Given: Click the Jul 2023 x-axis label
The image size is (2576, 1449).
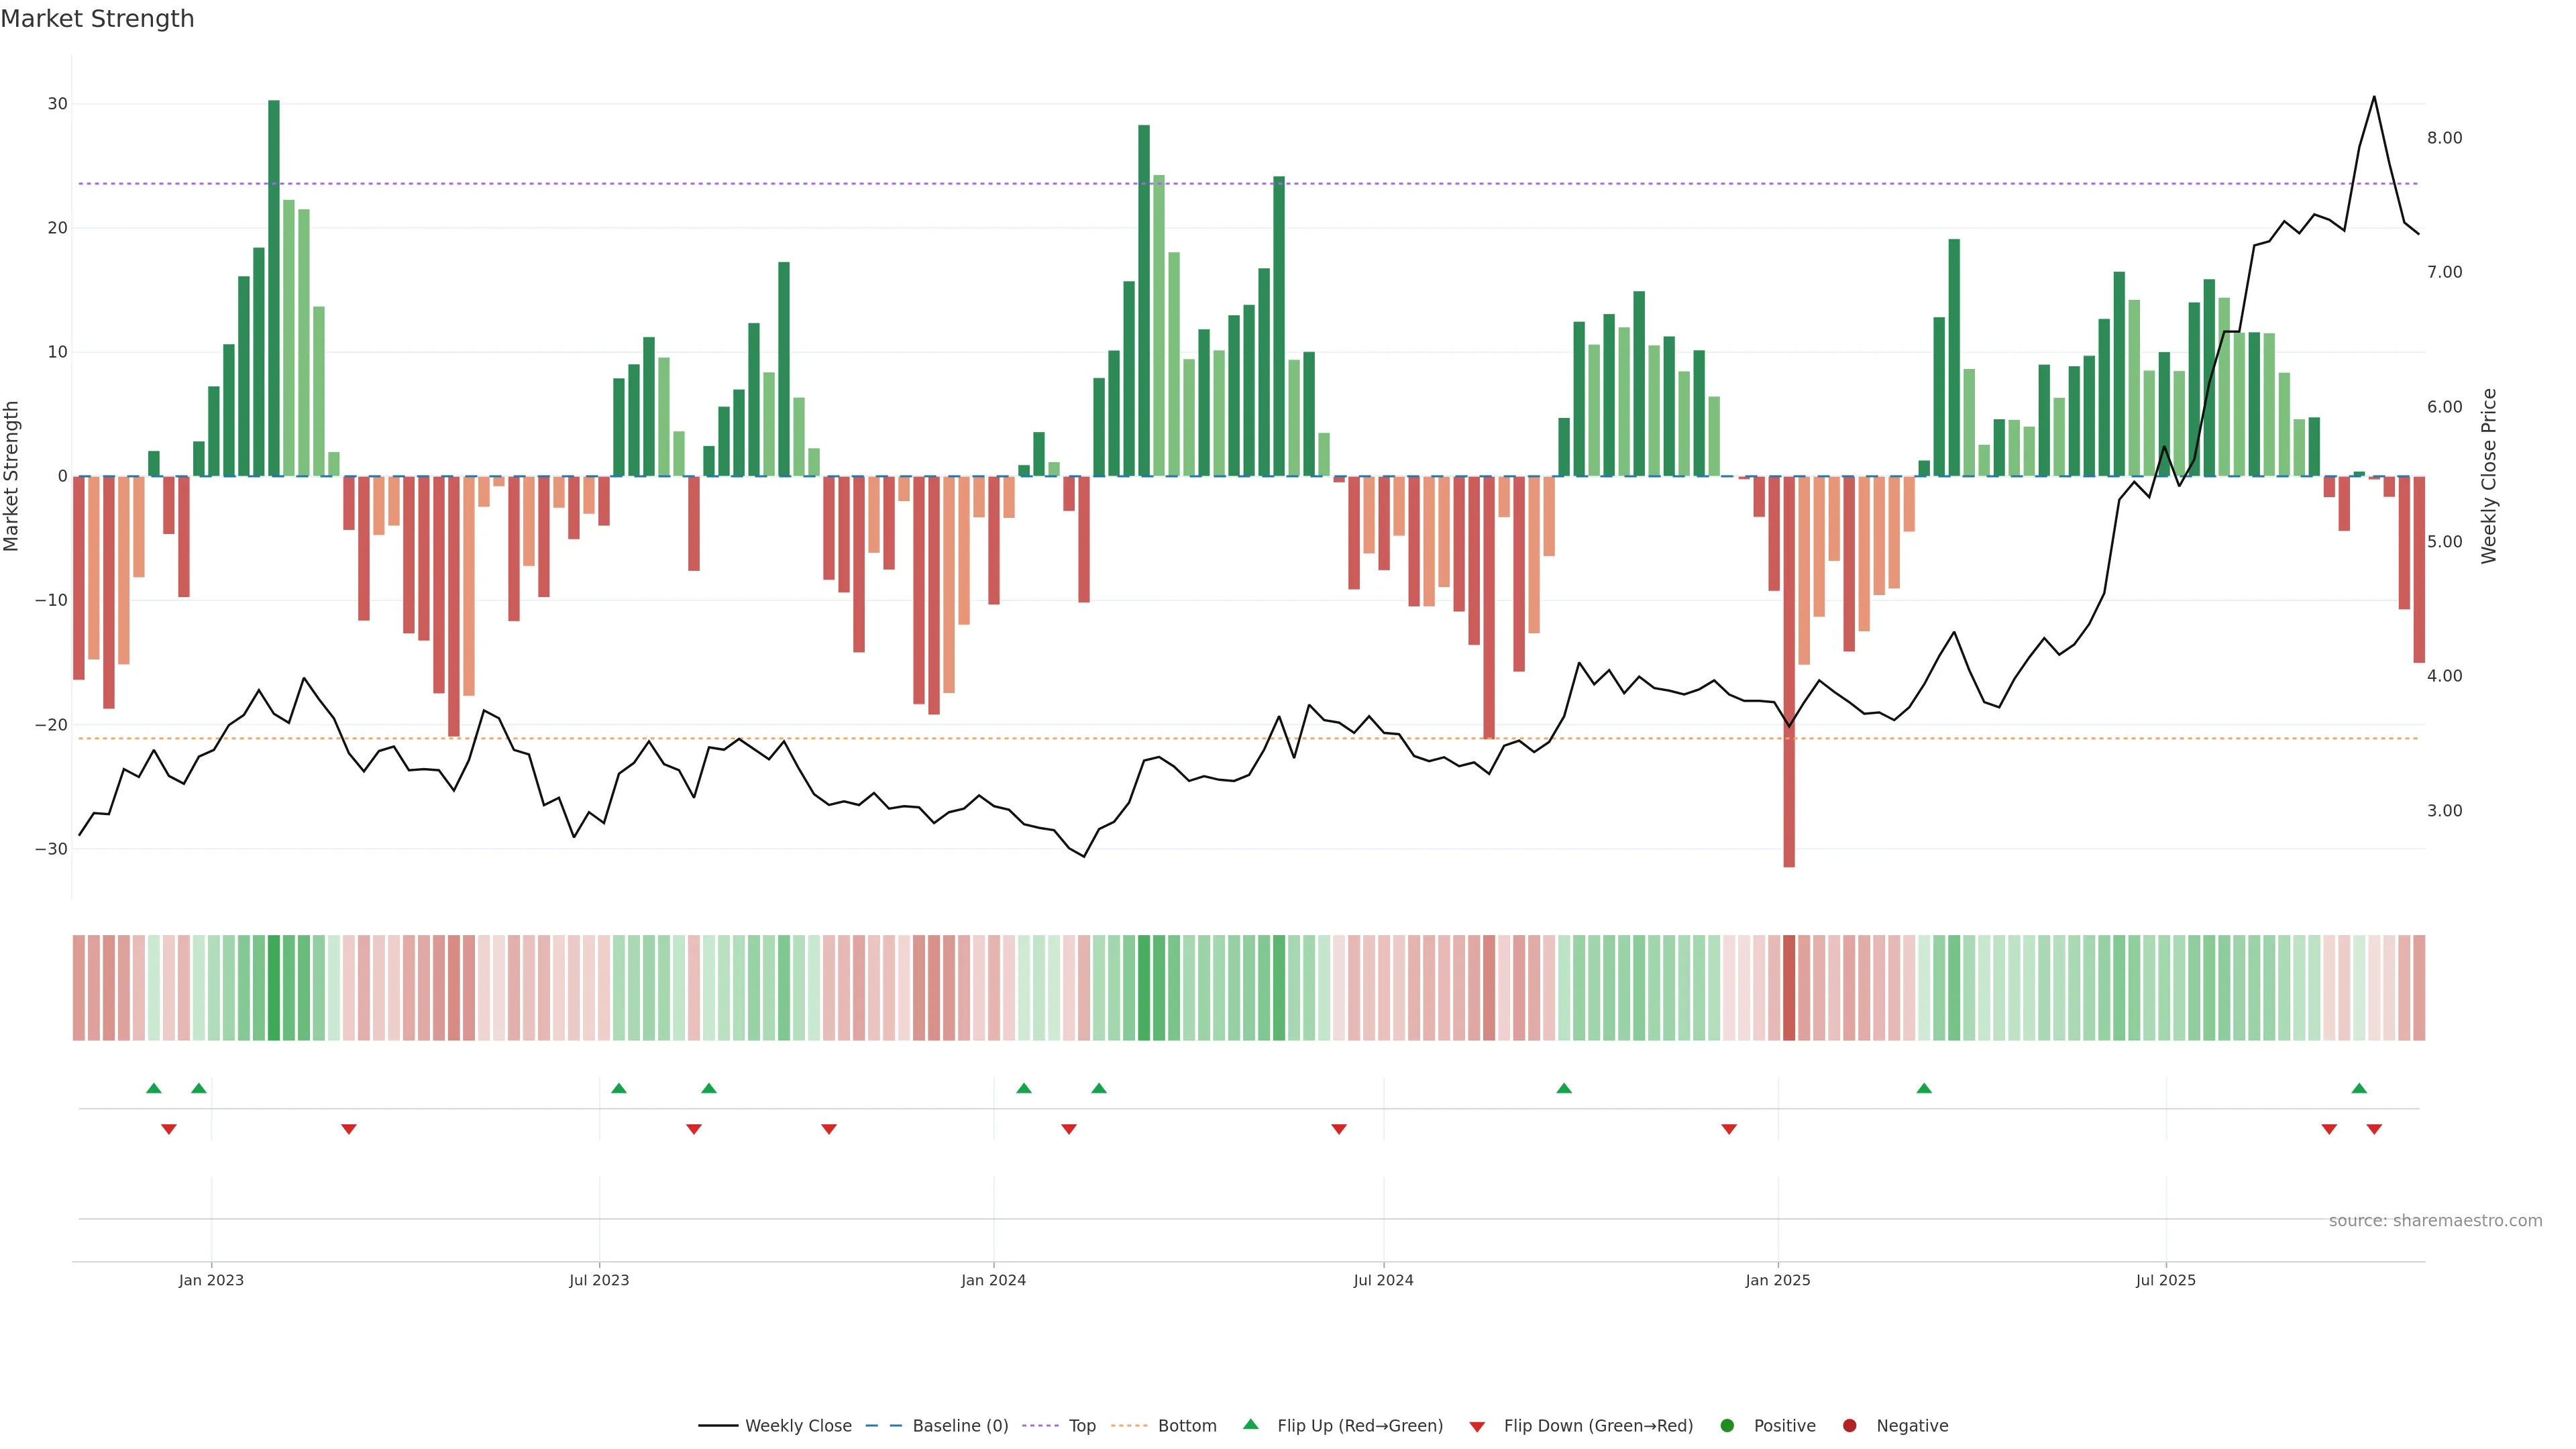Looking at the screenshot, I should (599, 1280).
